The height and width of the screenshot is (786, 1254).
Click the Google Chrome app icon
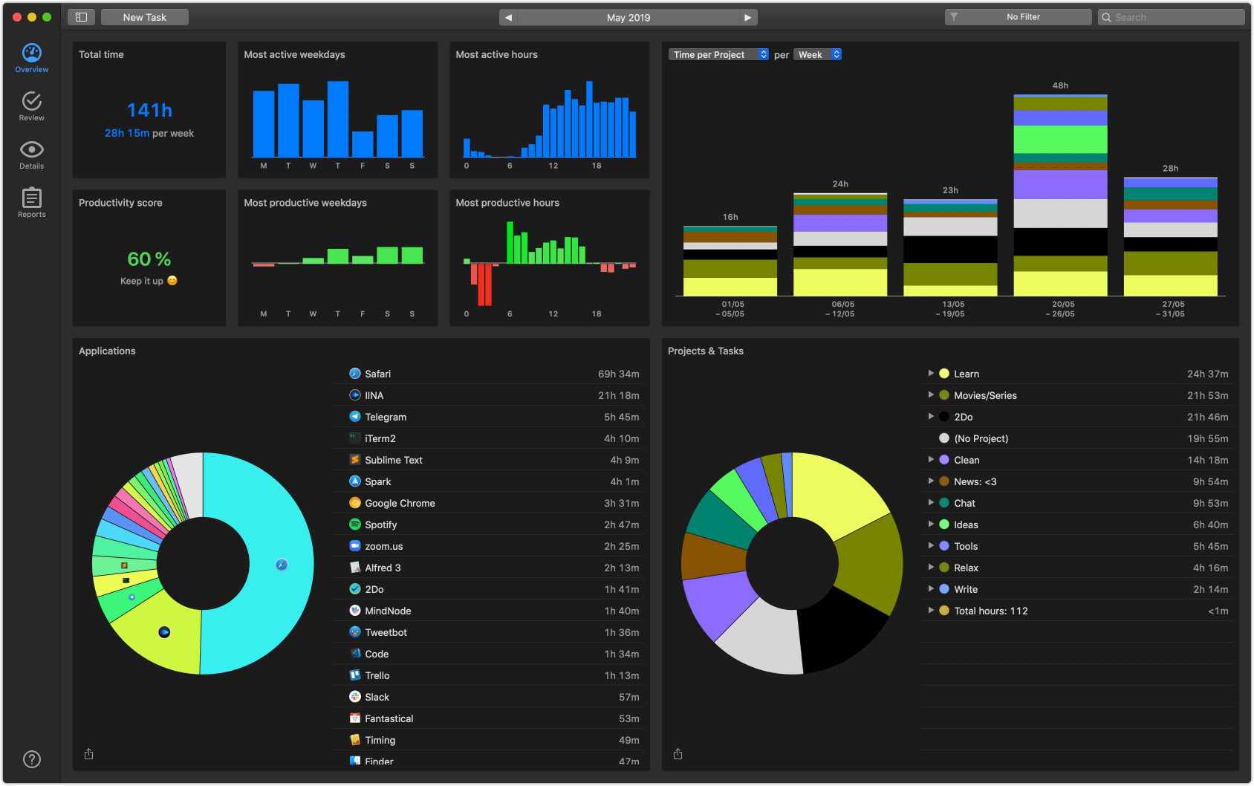355,503
